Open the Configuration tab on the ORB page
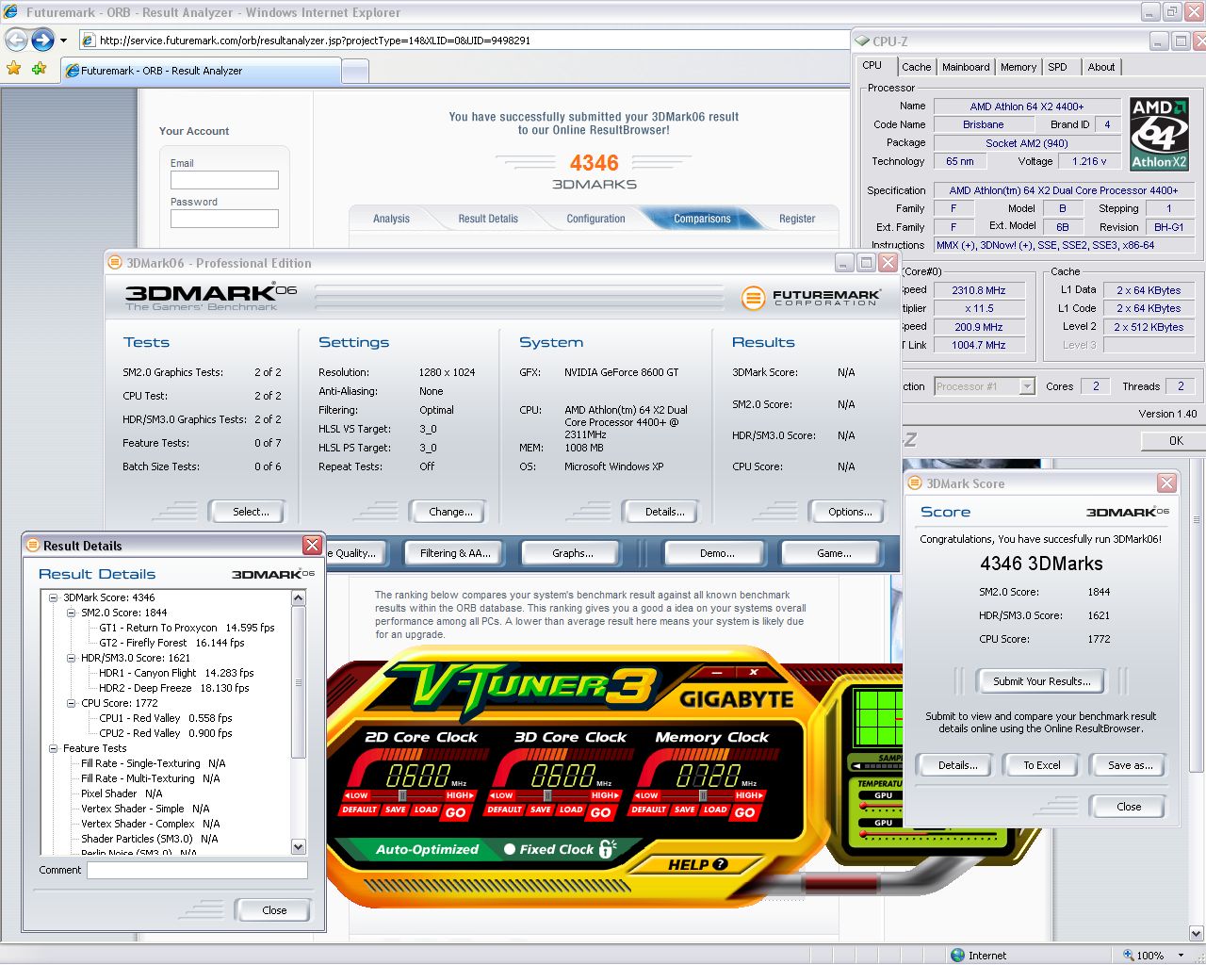1206x965 pixels. point(595,219)
